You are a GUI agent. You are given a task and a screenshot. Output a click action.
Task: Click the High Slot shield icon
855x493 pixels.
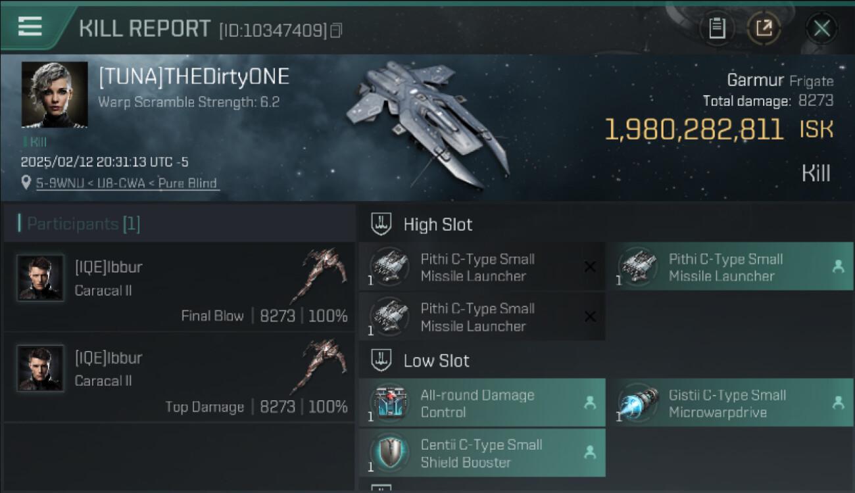[381, 223]
